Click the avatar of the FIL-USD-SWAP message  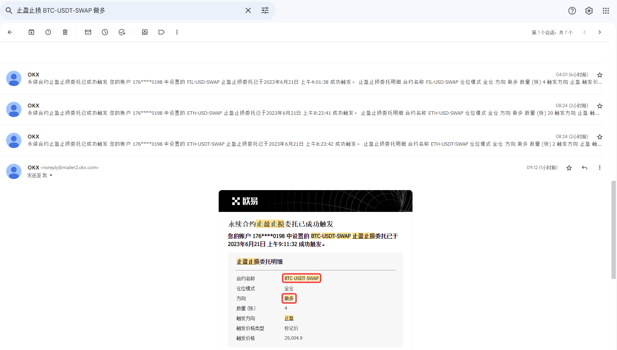point(14,78)
